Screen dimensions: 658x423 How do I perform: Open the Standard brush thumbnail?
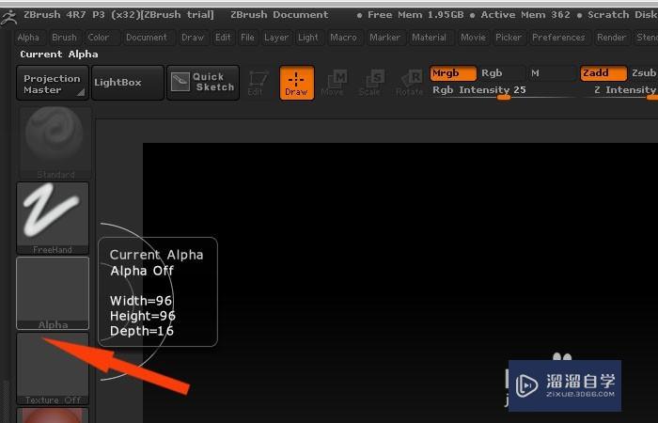pos(55,144)
